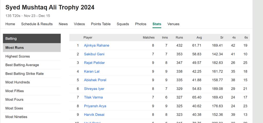Click Ajinkya Rahane's average 61.71
The height and width of the screenshot is (123, 263).
pos(197,45)
